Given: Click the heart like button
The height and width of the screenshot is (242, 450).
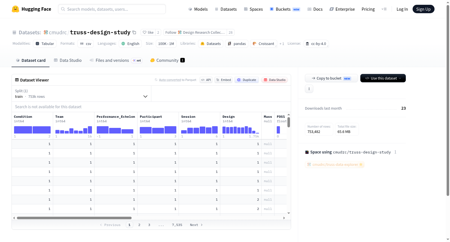Looking at the screenshot, I should [x=148, y=32].
